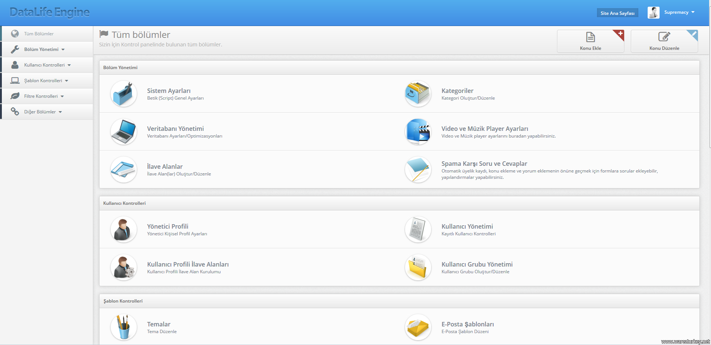Viewport: 711px width, 345px height.
Task: Open the E-Posta Şablonları link
Action: point(468,324)
